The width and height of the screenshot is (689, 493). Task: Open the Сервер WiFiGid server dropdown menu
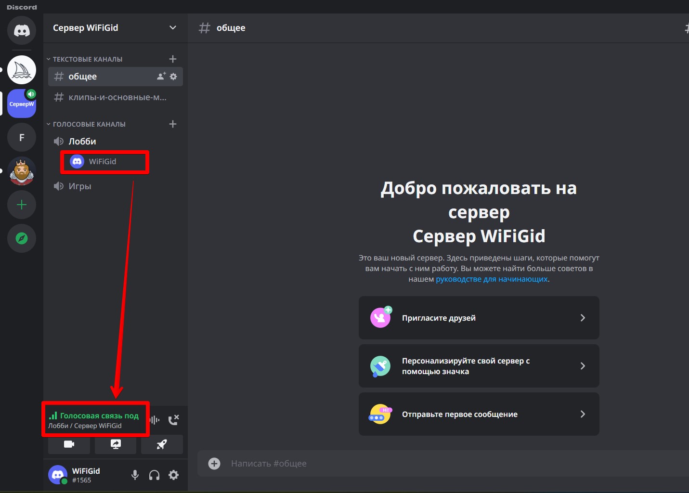(x=115, y=28)
